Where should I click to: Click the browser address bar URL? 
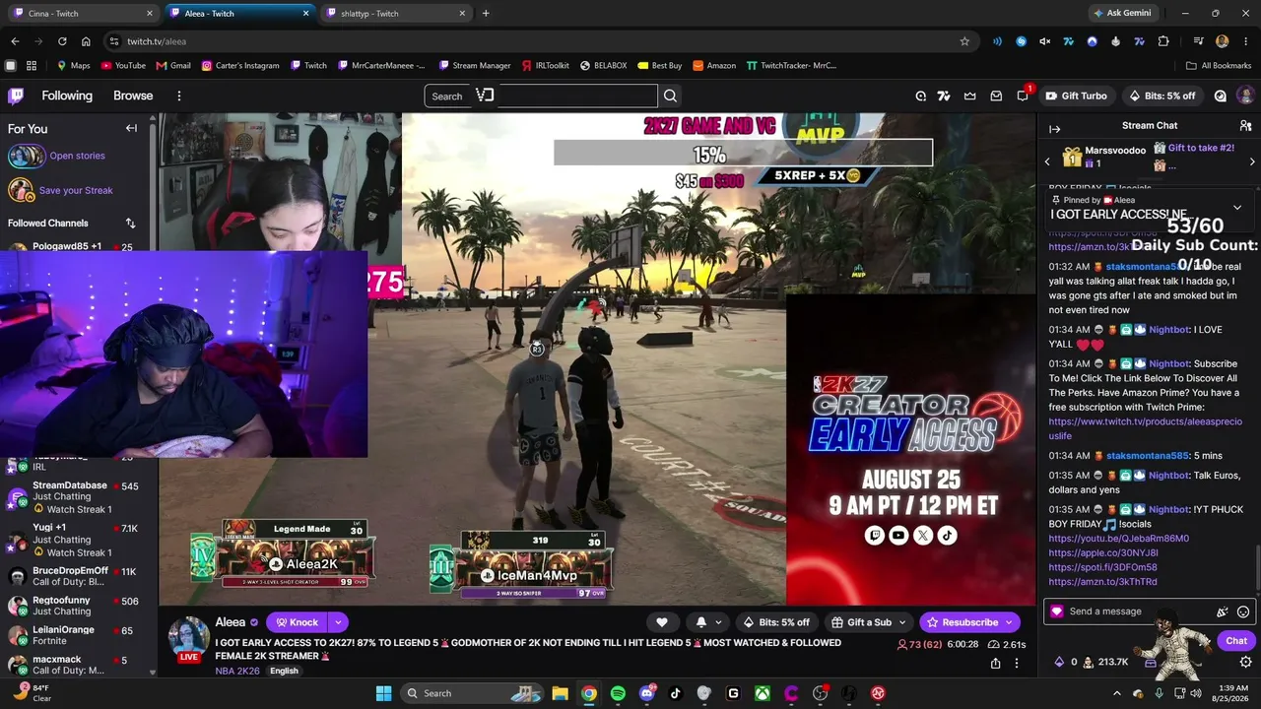[x=157, y=41]
